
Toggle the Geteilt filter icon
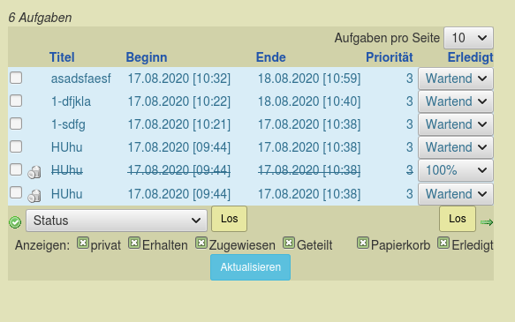[x=289, y=243]
